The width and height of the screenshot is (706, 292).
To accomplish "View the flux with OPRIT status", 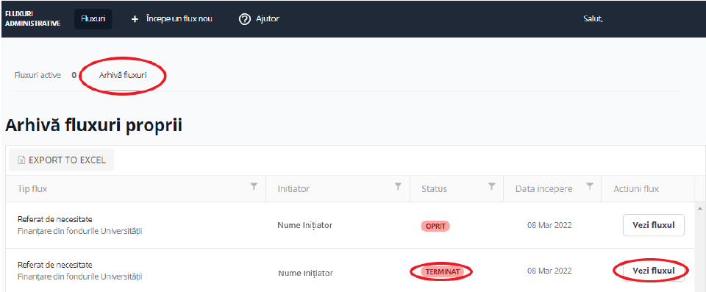I will pos(654,225).
